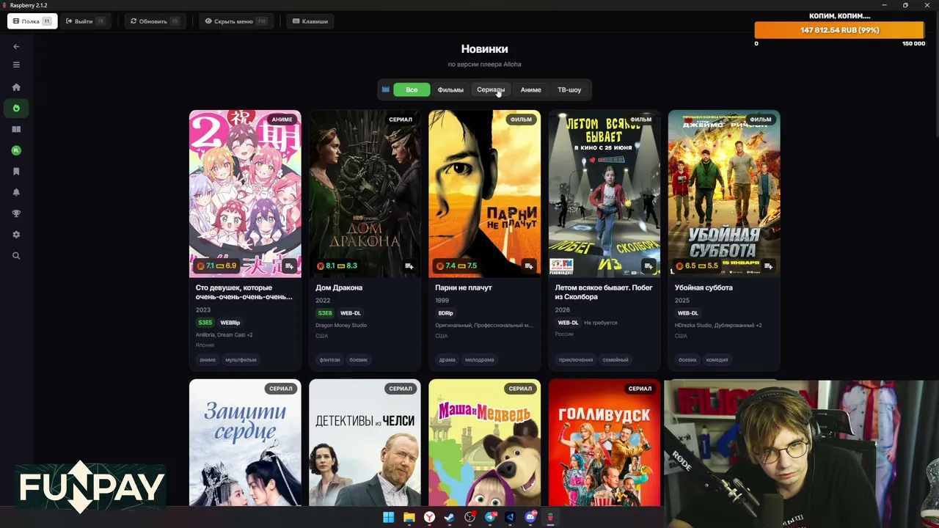The height and width of the screenshot is (528, 939).
Task: Click the green FL badge in sidebar
Action: pyautogui.click(x=16, y=150)
